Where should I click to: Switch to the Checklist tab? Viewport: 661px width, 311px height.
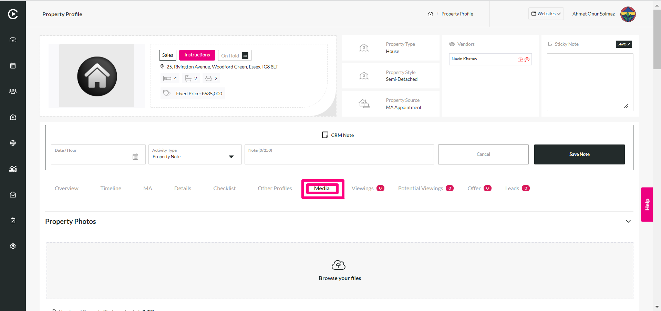tap(225, 189)
